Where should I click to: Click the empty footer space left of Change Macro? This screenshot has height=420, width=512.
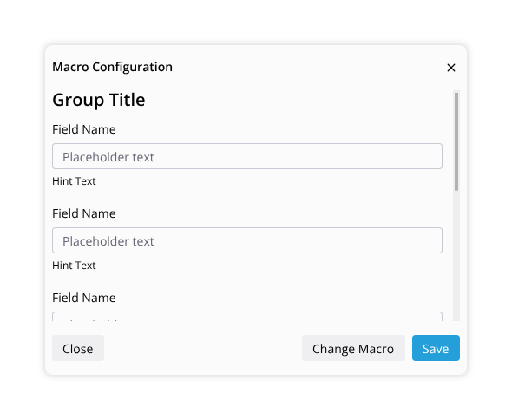[x=202, y=348]
